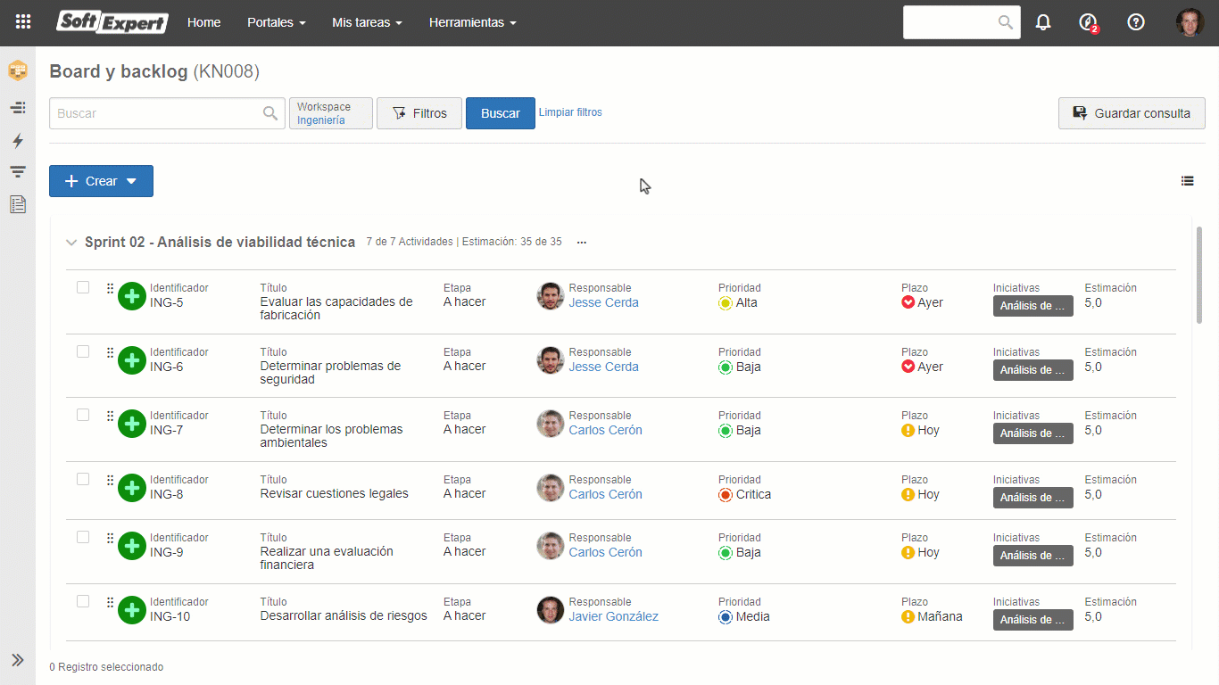The height and width of the screenshot is (685, 1219).
Task: Click the title Revisar cuestiones legales
Action: [x=335, y=494]
